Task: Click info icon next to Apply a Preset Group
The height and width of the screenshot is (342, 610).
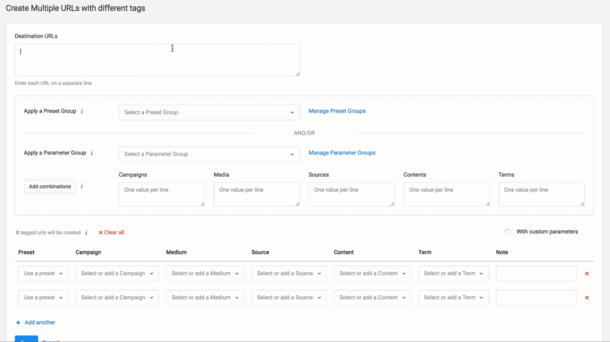Action: pos(82,111)
